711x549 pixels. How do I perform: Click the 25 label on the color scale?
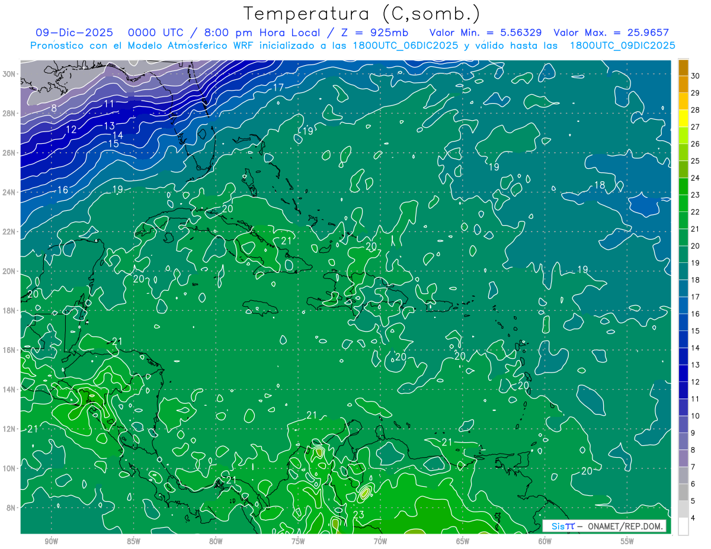pyautogui.click(x=695, y=160)
